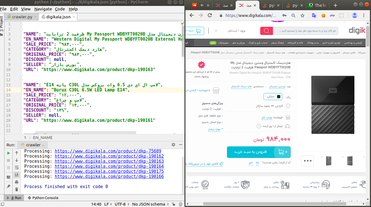Stop the running process in the Run panel
The image size is (371, 207).
8,160
